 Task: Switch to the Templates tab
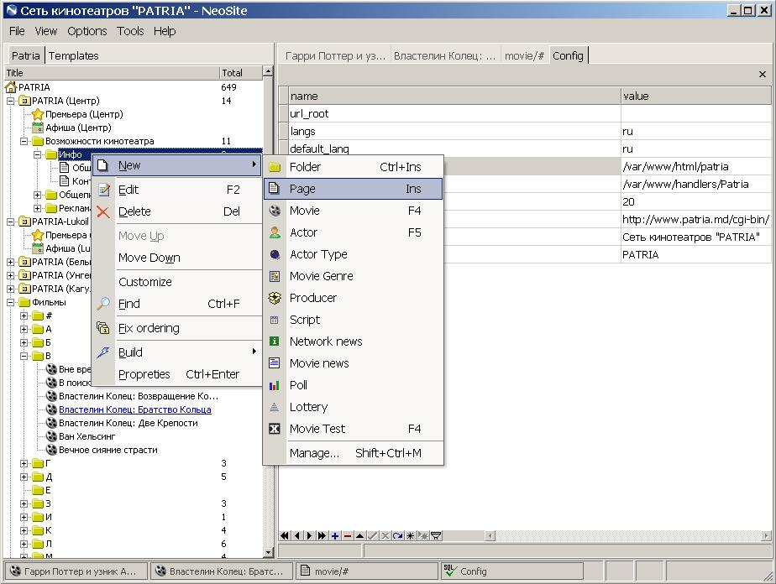click(74, 55)
